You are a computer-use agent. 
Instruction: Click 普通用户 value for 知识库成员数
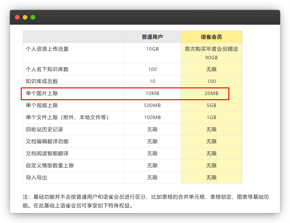(153, 81)
